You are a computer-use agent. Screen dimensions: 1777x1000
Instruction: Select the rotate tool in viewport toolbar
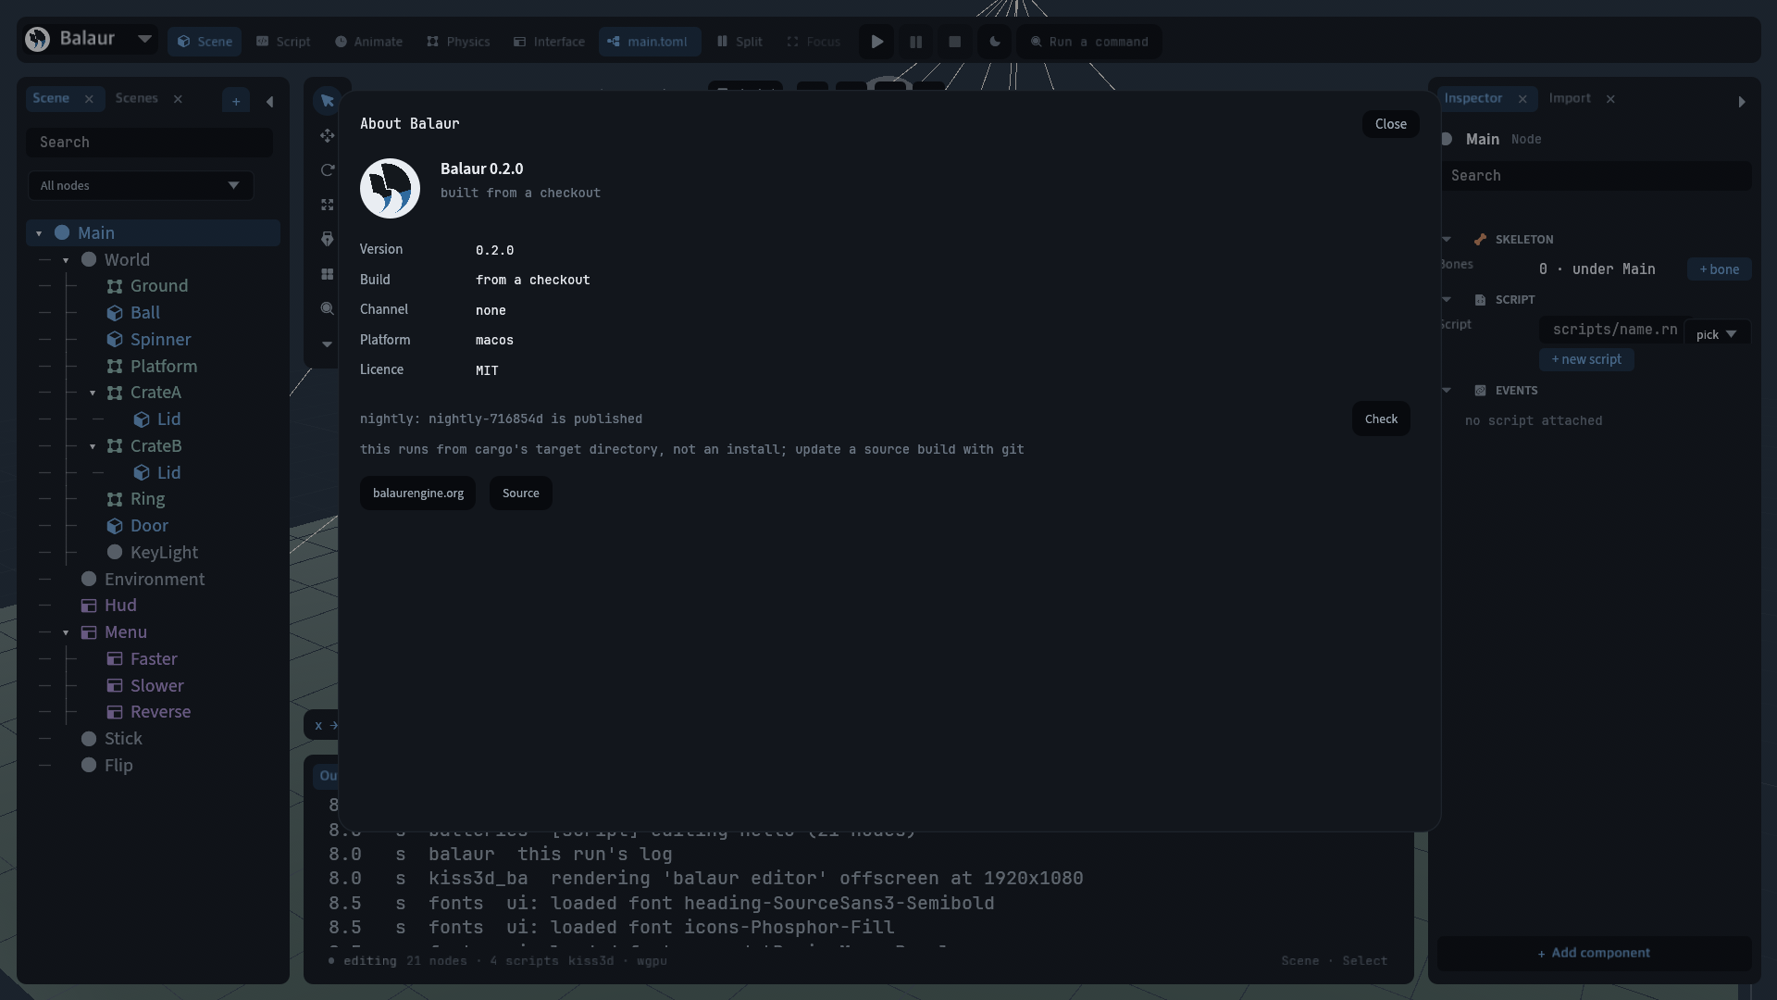tap(327, 170)
